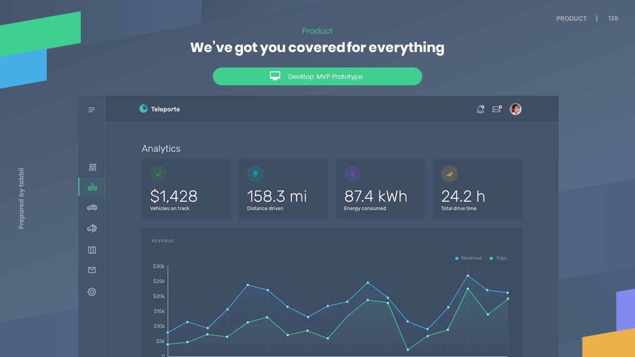Open the hamburger menu in the sidebar
This screenshot has height=357, width=635.
92,110
